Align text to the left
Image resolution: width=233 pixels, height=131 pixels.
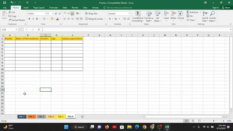tap(65, 19)
